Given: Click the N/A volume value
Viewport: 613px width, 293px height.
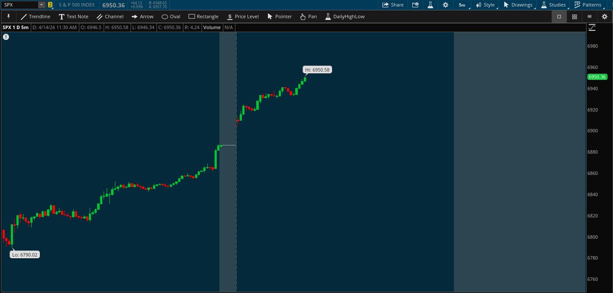Looking at the screenshot, I should pyautogui.click(x=228, y=27).
